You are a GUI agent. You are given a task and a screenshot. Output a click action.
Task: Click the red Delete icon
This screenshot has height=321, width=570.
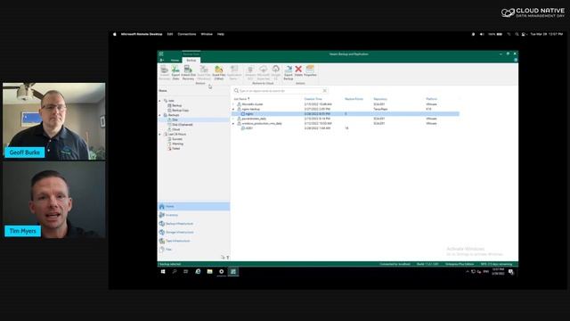[x=298, y=70]
